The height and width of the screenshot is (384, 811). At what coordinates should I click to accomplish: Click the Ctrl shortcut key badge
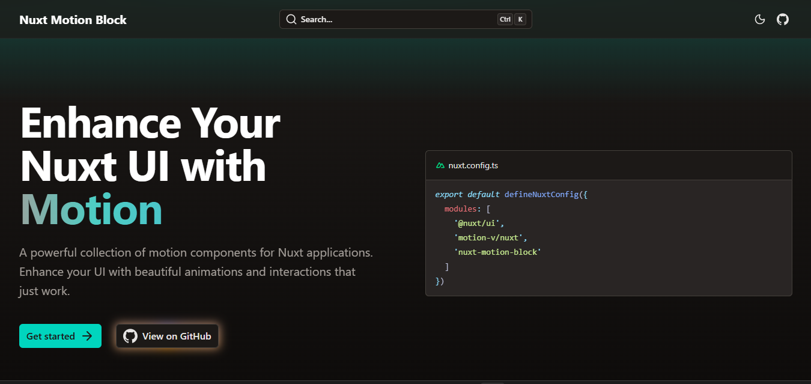point(505,19)
